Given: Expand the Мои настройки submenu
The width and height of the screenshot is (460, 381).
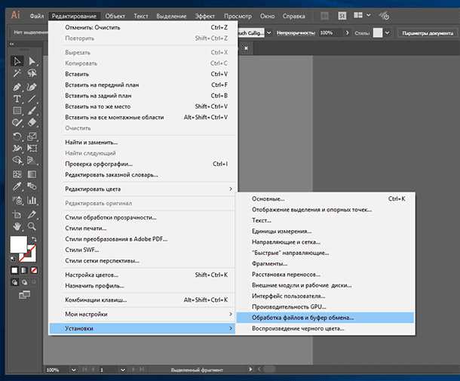Looking at the screenshot, I should (x=143, y=314).
